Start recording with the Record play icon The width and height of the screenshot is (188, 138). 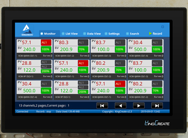pyautogui.click(x=150, y=33)
